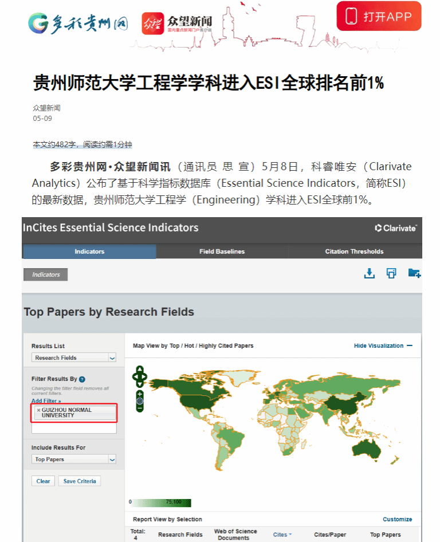The image size is (440, 542).
Task: Pan the map up
Action: point(140,369)
